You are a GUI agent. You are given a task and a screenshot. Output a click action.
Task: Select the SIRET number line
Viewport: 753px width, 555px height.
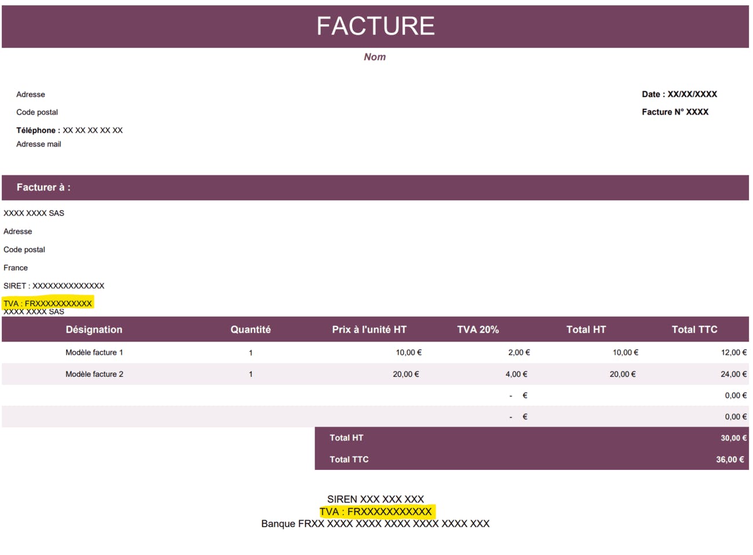(54, 286)
